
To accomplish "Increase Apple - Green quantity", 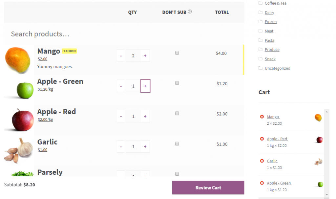I will (x=145, y=86).
